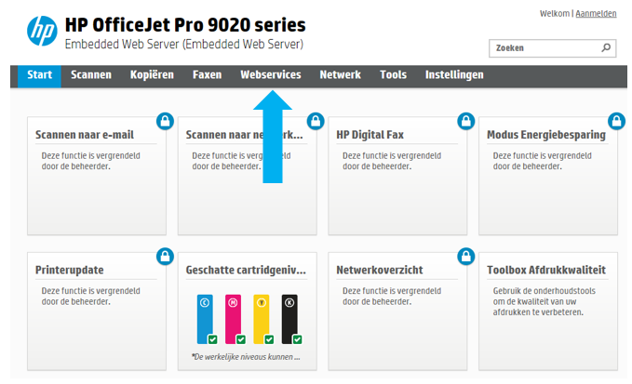Click the search magnifier icon
The image size is (632, 384).
click(x=606, y=48)
